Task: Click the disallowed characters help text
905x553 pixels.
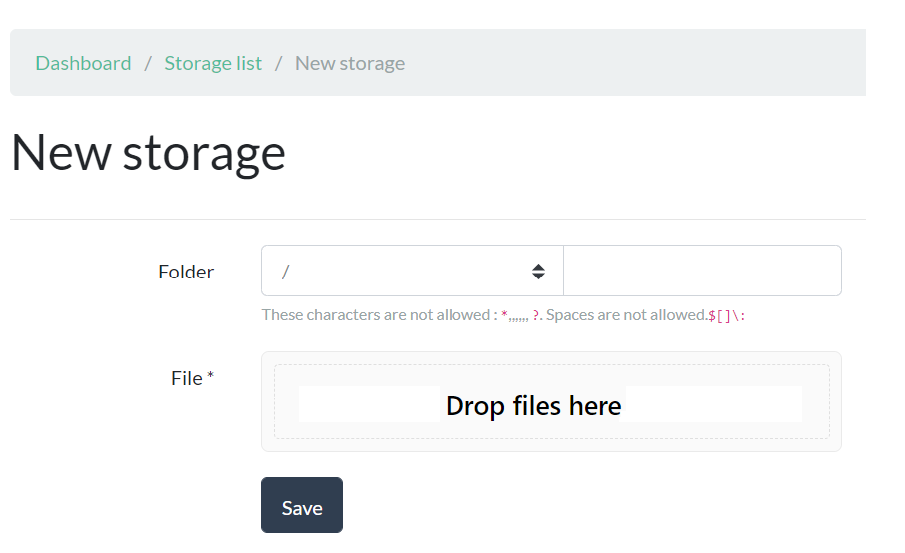Action: (x=503, y=315)
